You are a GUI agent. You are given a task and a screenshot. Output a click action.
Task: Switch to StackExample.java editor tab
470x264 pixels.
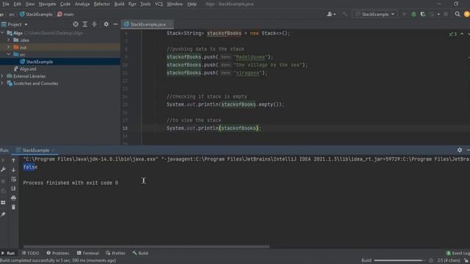(148, 24)
